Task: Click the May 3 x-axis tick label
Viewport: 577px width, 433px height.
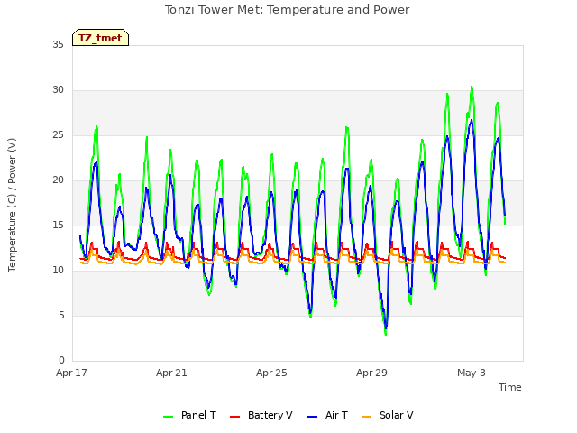Action: pos(472,373)
